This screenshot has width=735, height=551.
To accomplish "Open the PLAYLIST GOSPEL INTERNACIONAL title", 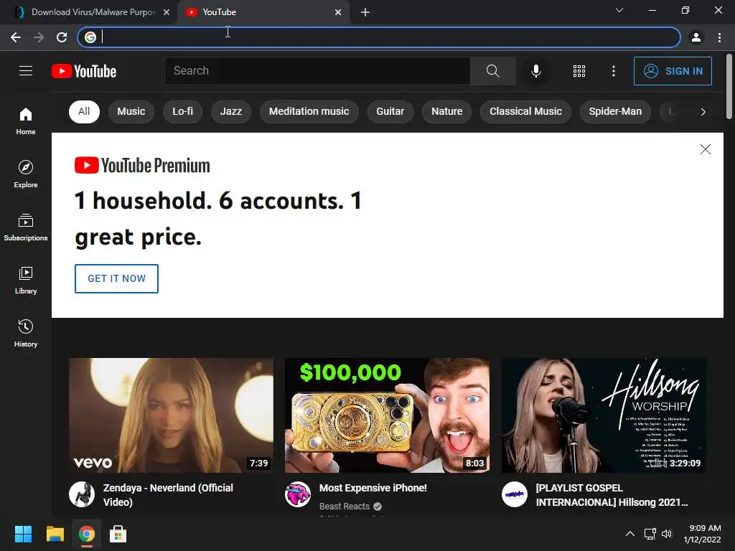I will [612, 495].
